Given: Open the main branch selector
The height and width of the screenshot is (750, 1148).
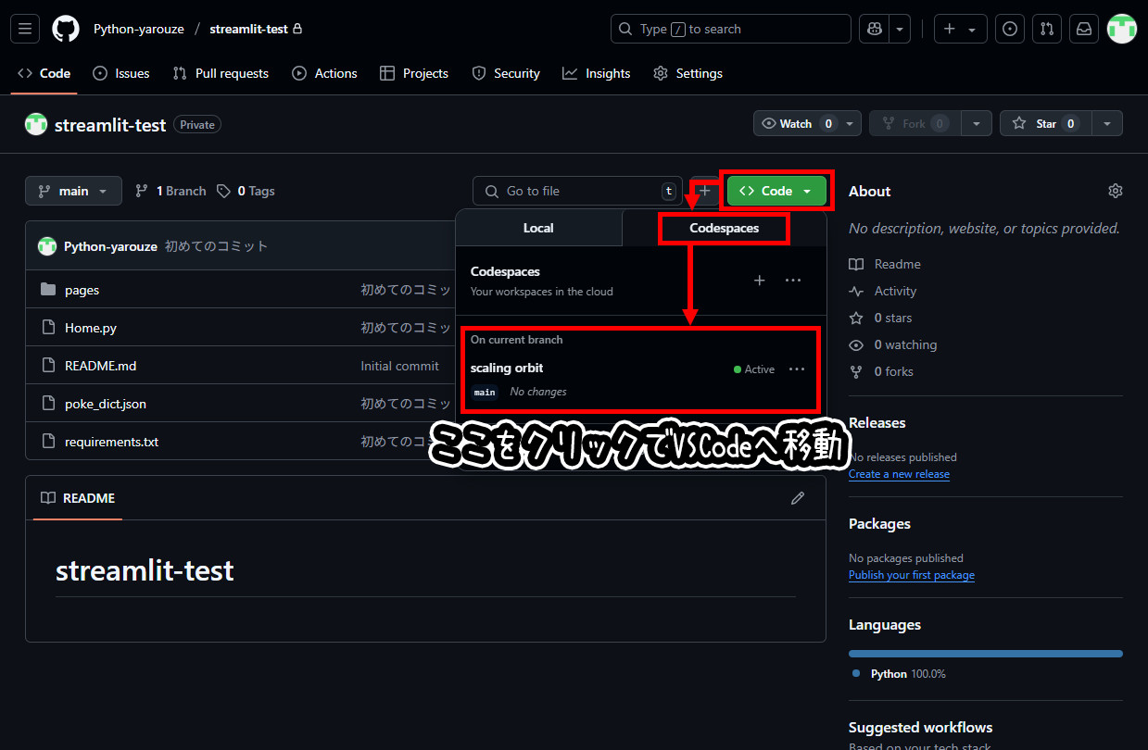Looking at the screenshot, I should click(x=73, y=191).
